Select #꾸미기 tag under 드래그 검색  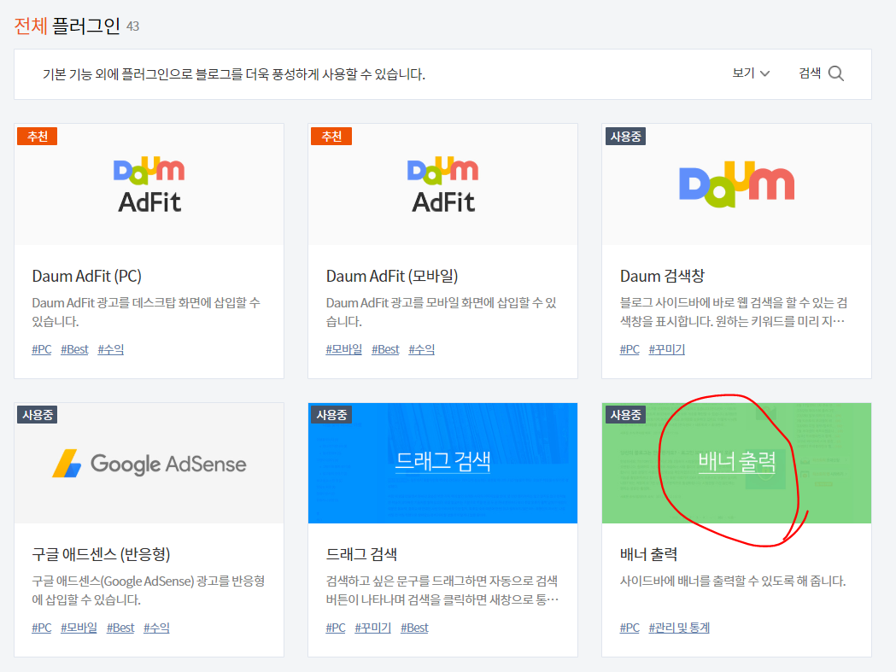coord(372,628)
